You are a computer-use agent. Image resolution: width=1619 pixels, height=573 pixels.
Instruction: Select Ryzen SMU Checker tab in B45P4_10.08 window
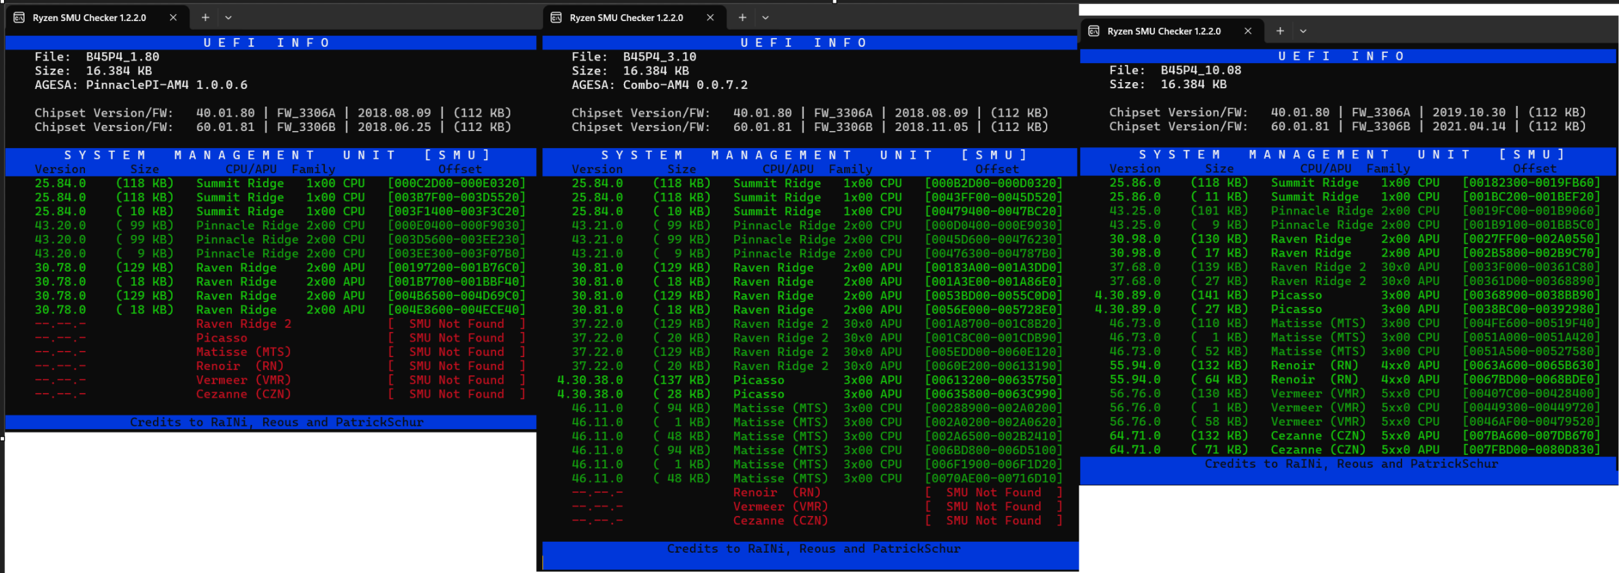click(1171, 31)
